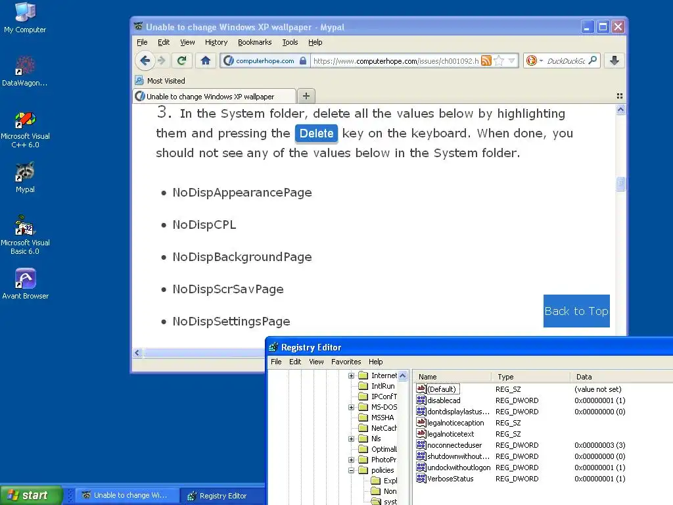The image size is (673, 505).
Task: Click the browser URL address field
Action: pyautogui.click(x=395, y=61)
